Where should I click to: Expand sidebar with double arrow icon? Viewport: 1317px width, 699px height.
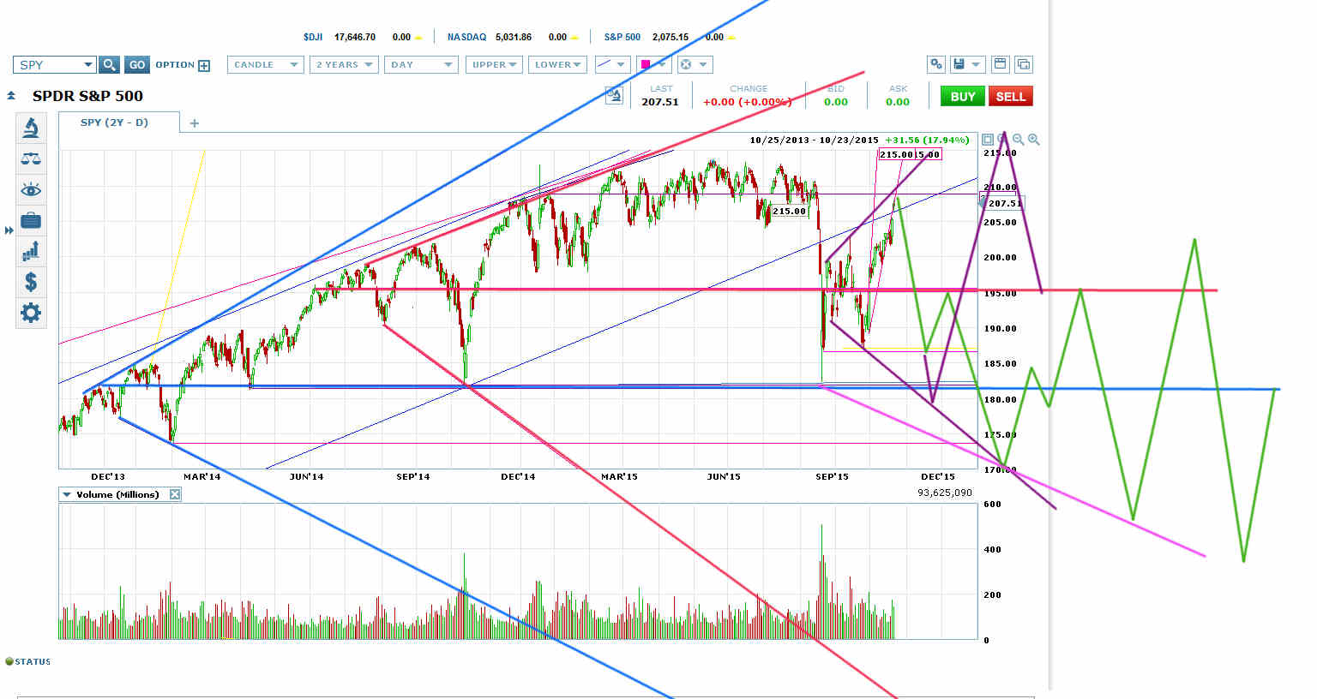coord(9,230)
